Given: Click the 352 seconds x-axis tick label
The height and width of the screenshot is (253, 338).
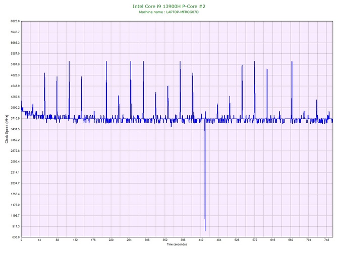Looking at the screenshot, I should point(165,240).
